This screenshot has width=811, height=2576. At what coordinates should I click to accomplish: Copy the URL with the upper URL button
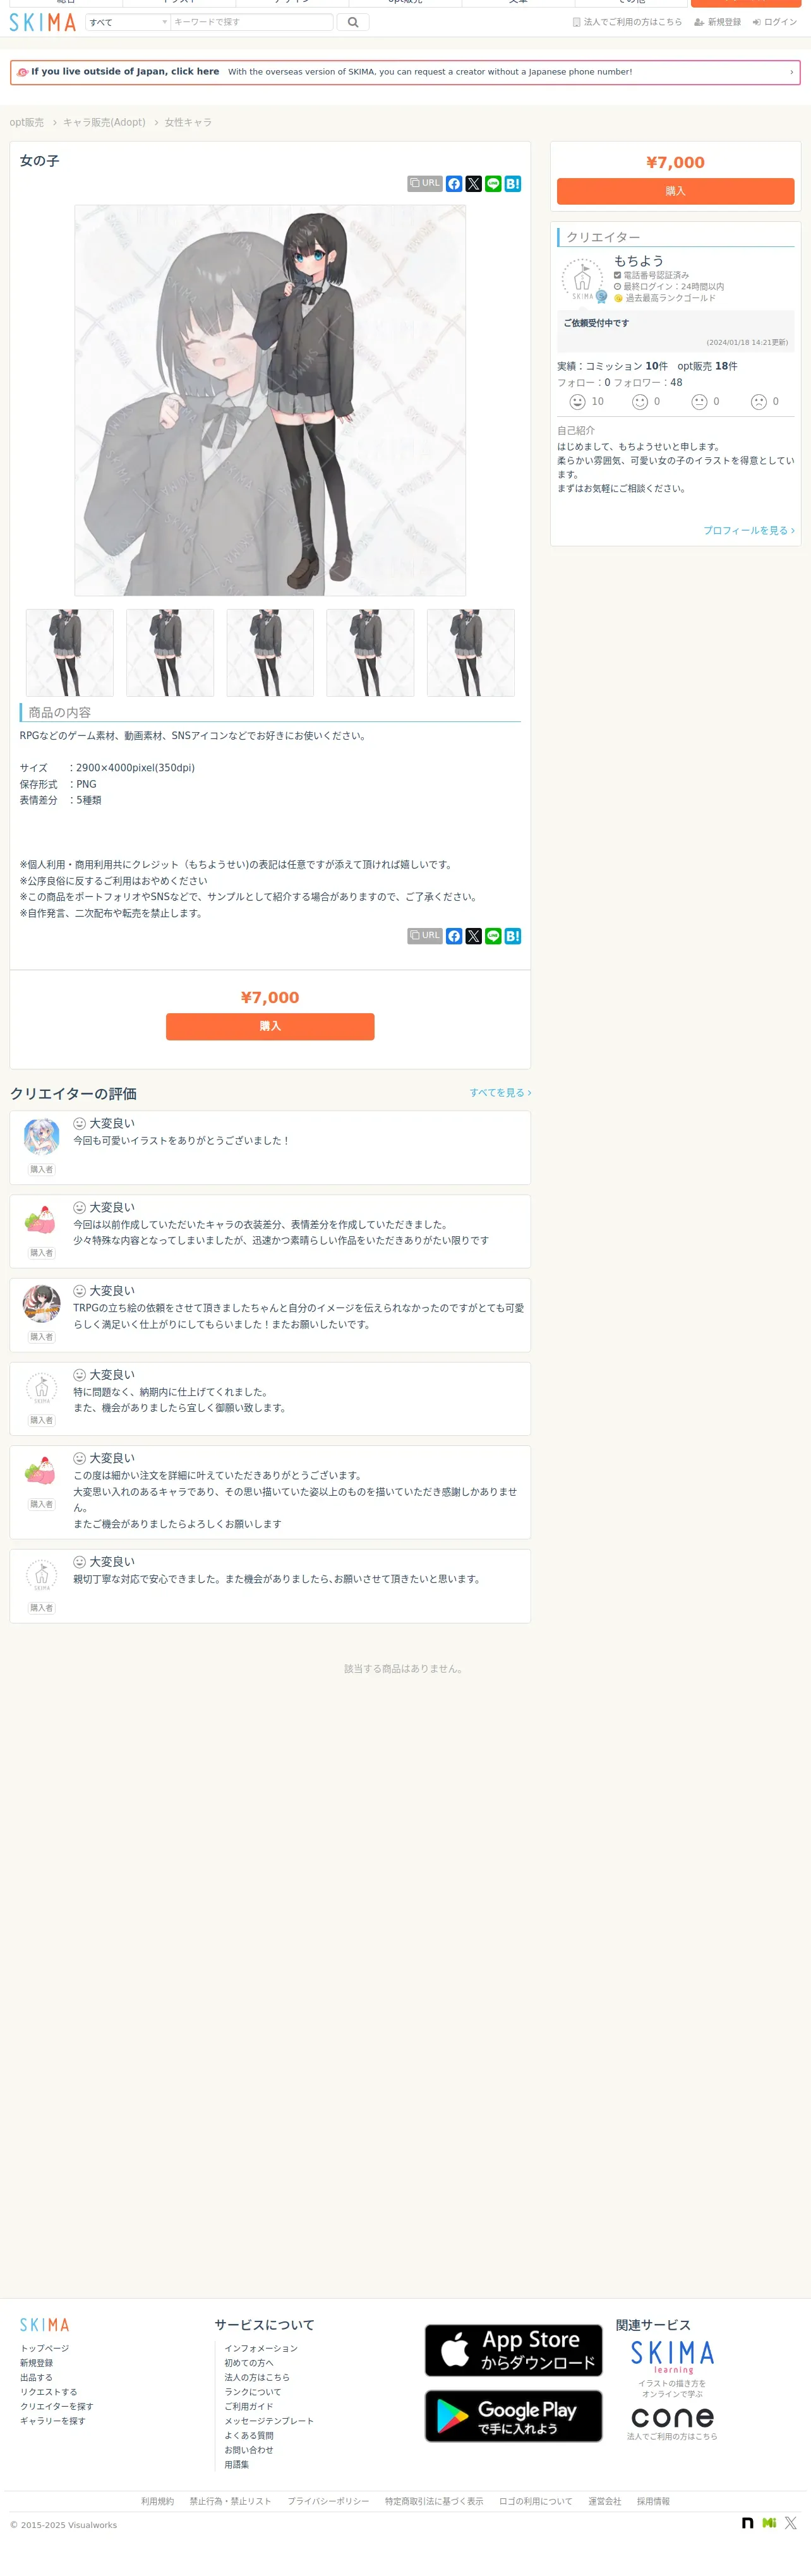pos(425,184)
